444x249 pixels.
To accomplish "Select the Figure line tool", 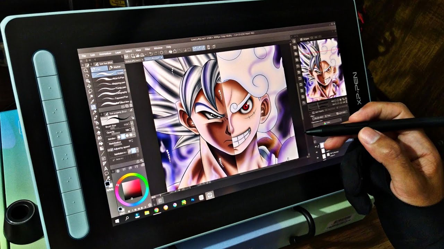I will 103,153.
